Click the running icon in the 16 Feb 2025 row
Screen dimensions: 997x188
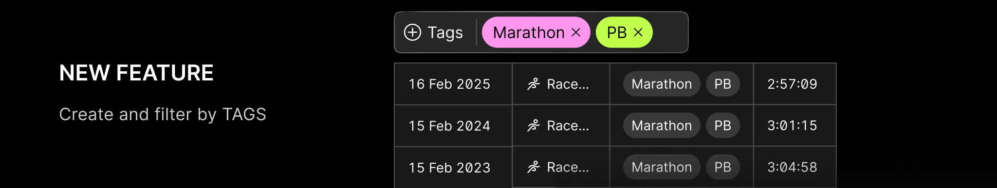pyautogui.click(x=534, y=84)
